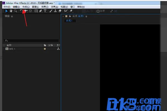Click the flowchart icon in 合成 1 row
The image size is (167, 111).
tap(58, 49)
